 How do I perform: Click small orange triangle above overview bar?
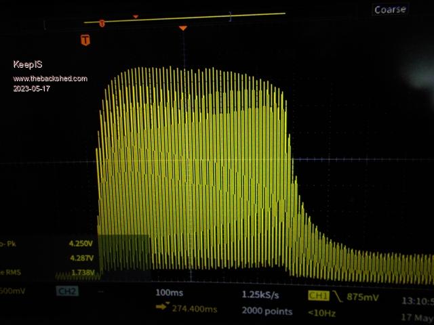click(136, 16)
